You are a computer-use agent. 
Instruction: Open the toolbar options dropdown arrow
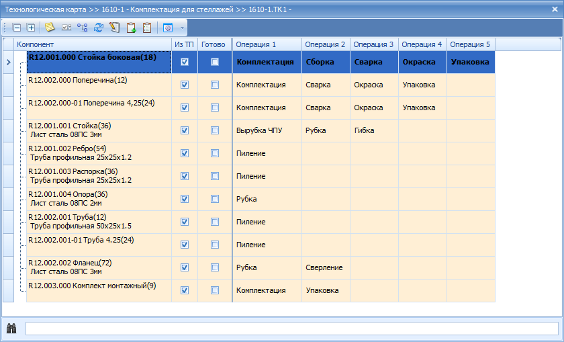pos(182,28)
